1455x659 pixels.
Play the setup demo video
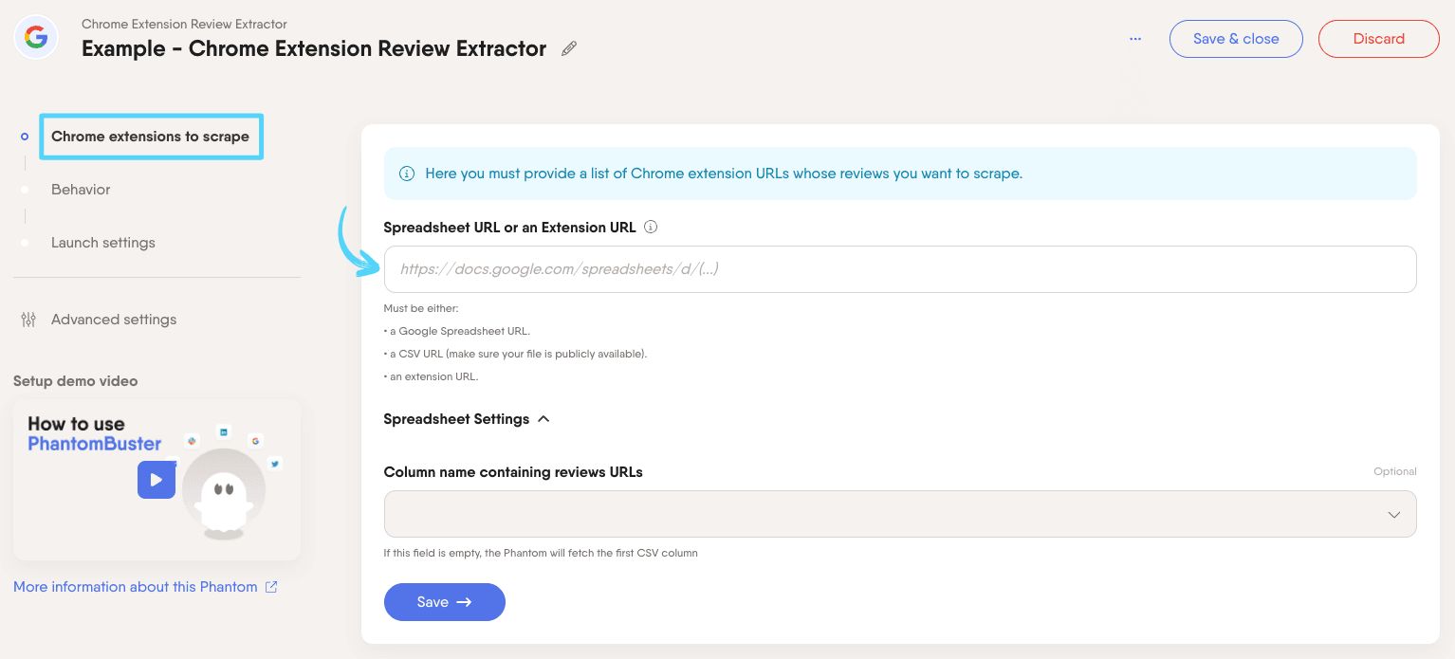tap(157, 479)
